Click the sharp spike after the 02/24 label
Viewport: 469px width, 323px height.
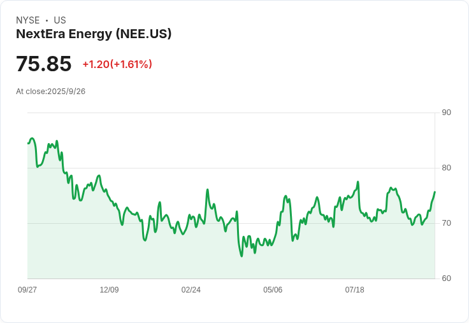point(207,189)
